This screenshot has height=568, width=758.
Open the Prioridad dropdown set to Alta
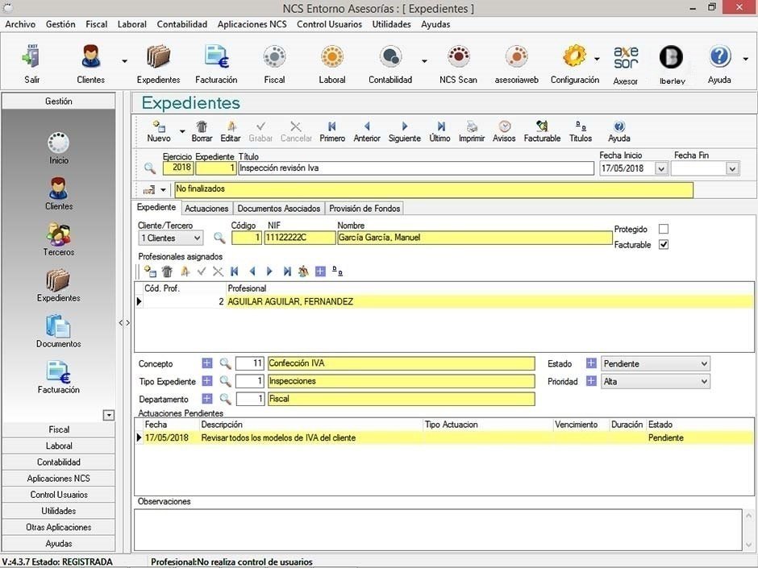tap(704, 382)
